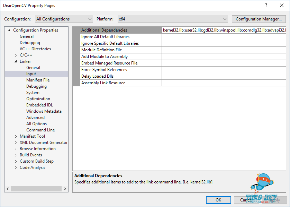
Task: Select Force Symbol References property
Action: (121, 70)
